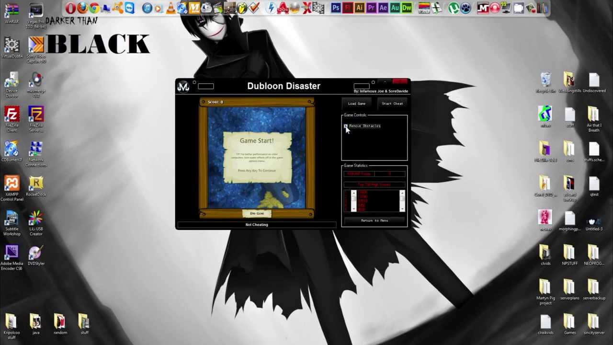Open WinRAR desktop shortcut
613x345 pixels.
(x=11, y=13)
